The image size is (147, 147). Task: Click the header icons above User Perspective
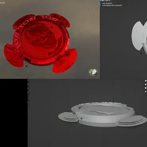(x=106, y=0)
